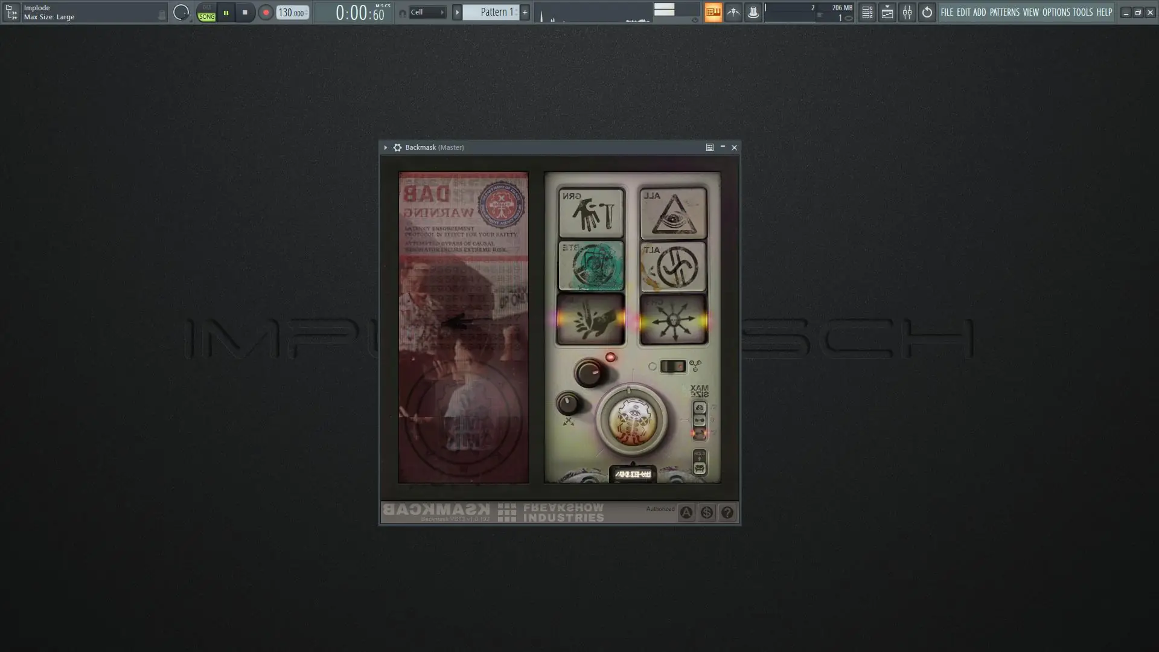Viewport: 1159px width, 652px height.
Task: Open the FL Studio mixer
Action: [907, 12]
